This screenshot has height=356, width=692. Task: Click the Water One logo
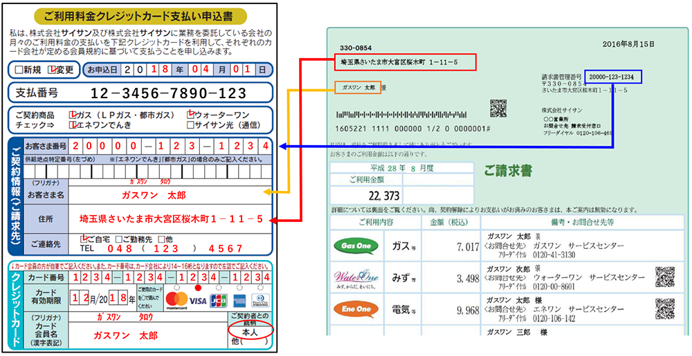(x=356, y=278)
